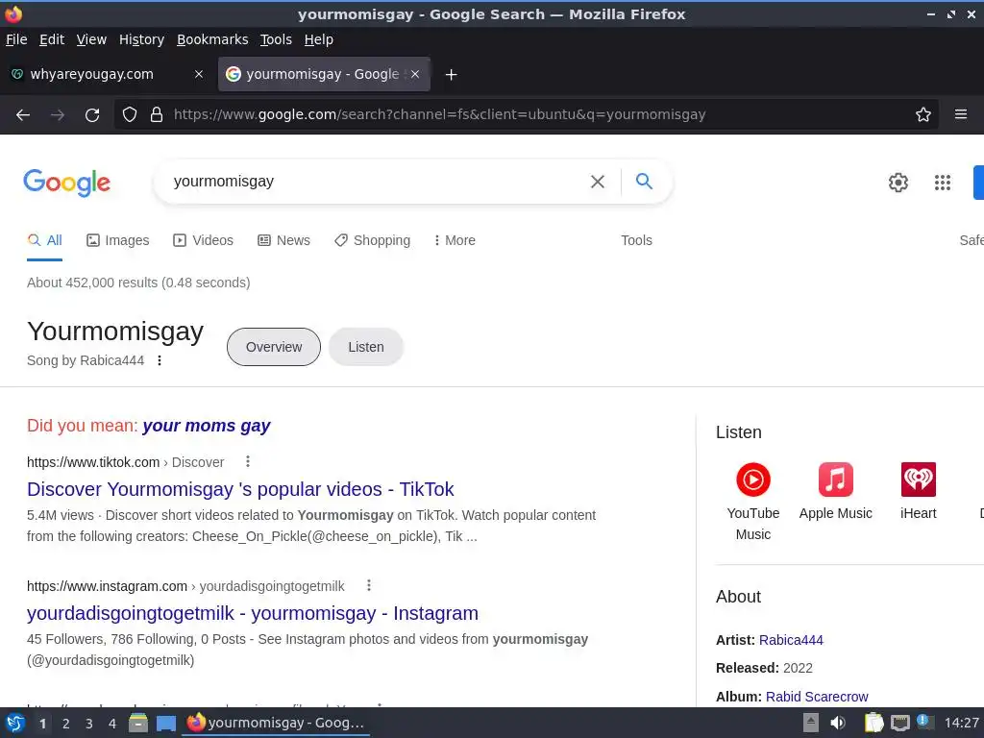Select the All results tab
Viewport: 984px width, 738px height.
coord(44,240)
